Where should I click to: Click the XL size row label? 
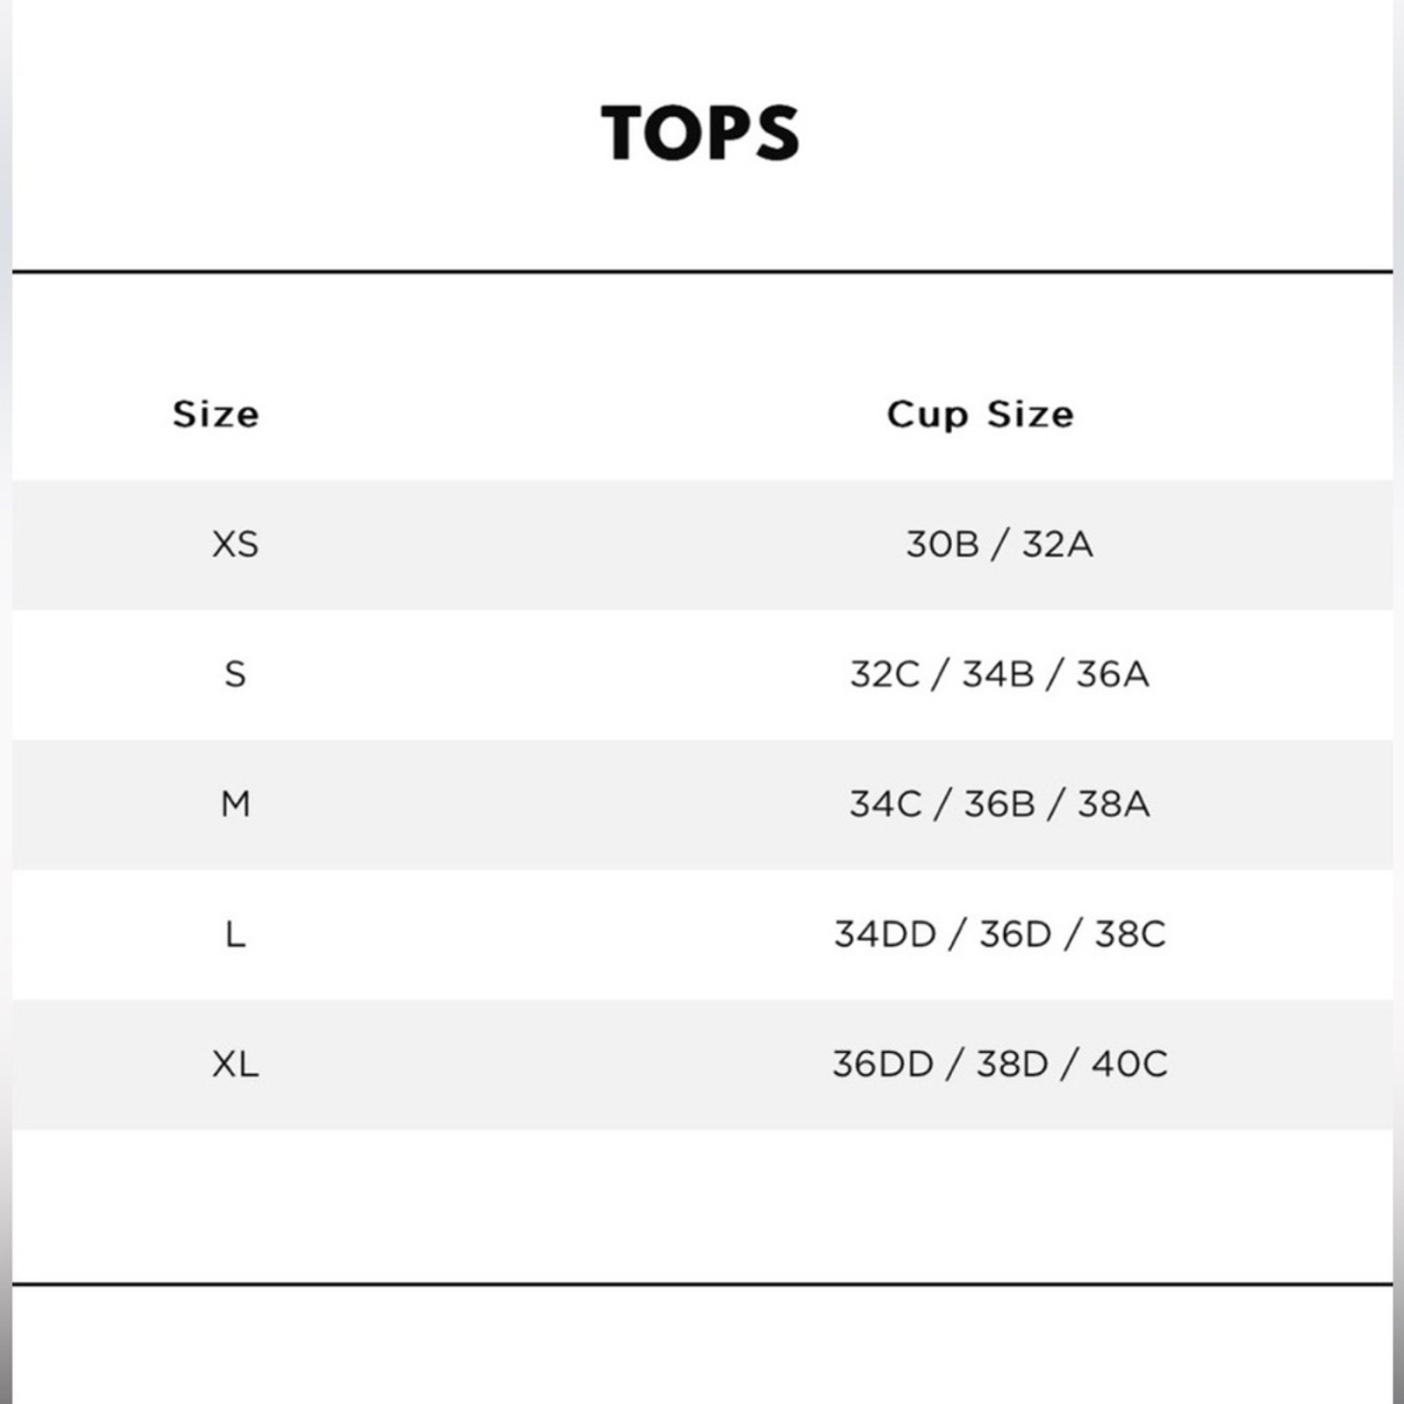click(x=235, y=1064)
